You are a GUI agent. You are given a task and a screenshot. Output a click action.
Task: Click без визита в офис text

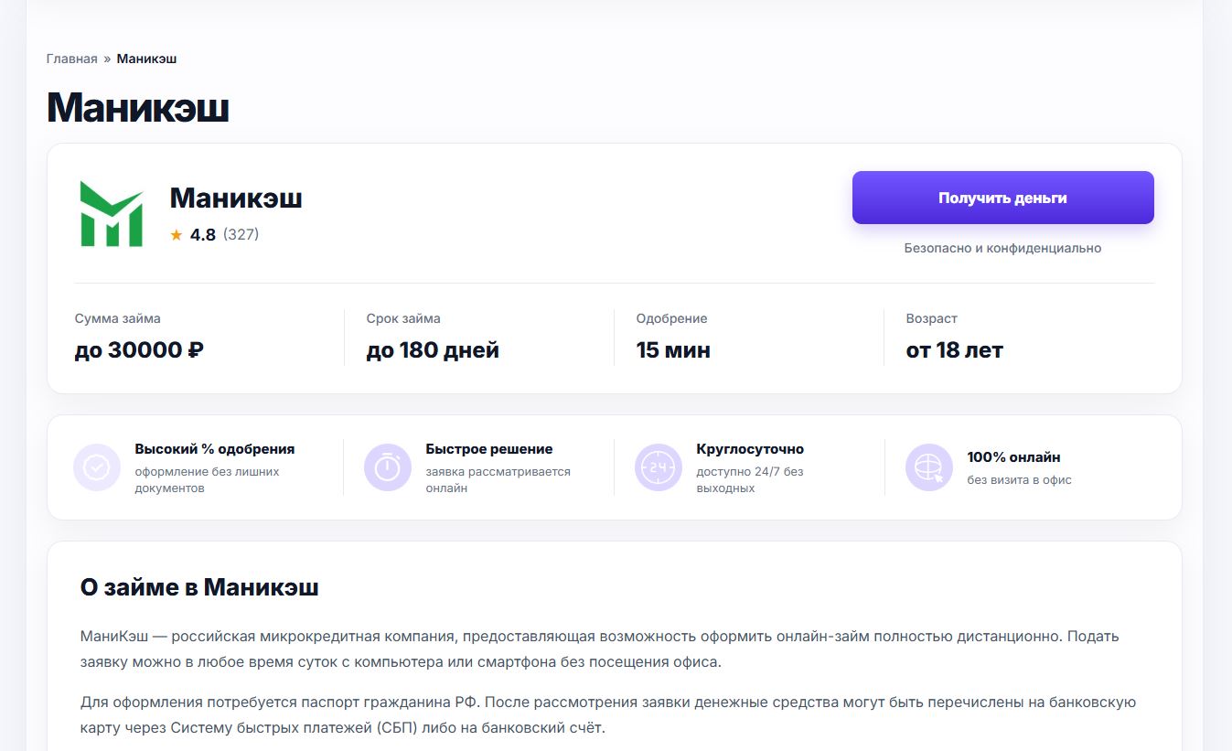tap(1020, 479)
